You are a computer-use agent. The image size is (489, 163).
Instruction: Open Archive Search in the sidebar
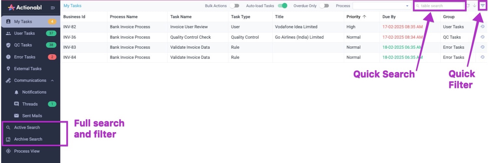tap(30, 139)
